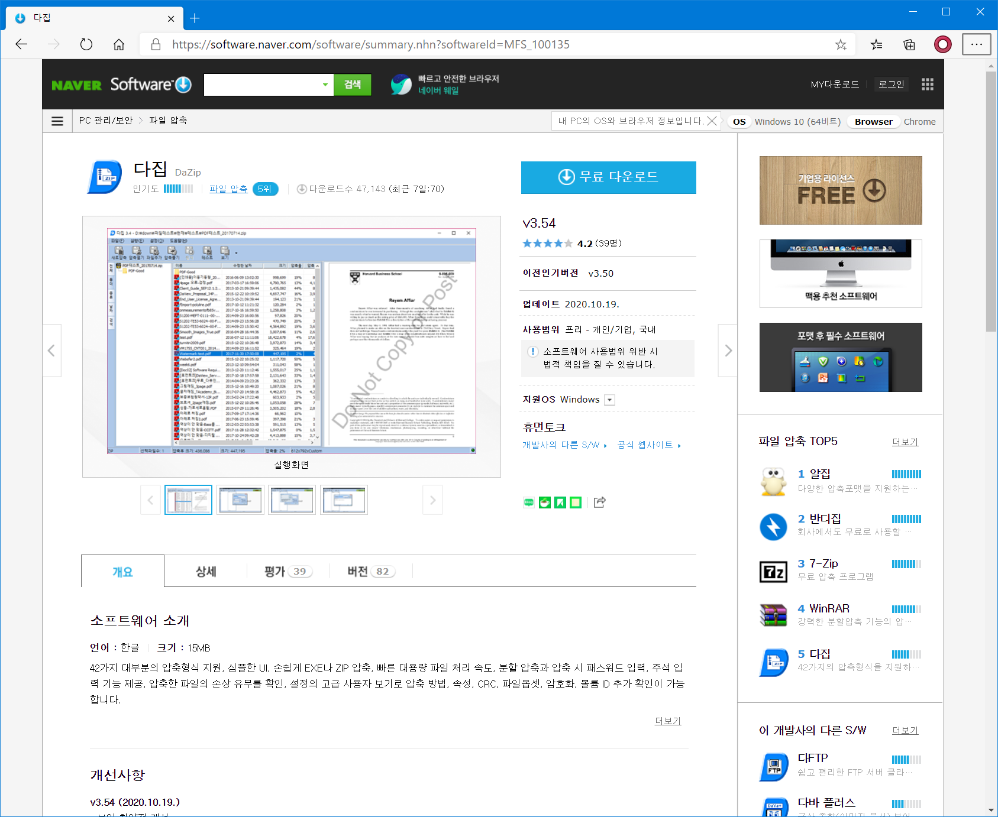Select the fourth screenshot thumbnail
This screenshot has width=998, height=817.
pyautogui.click(x=344, y=500)
